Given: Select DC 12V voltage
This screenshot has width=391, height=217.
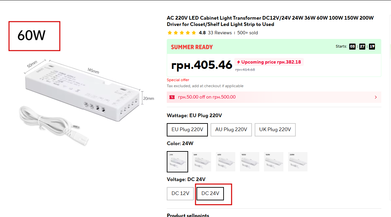Looking at the screenshot, I should tap(180, 194).
